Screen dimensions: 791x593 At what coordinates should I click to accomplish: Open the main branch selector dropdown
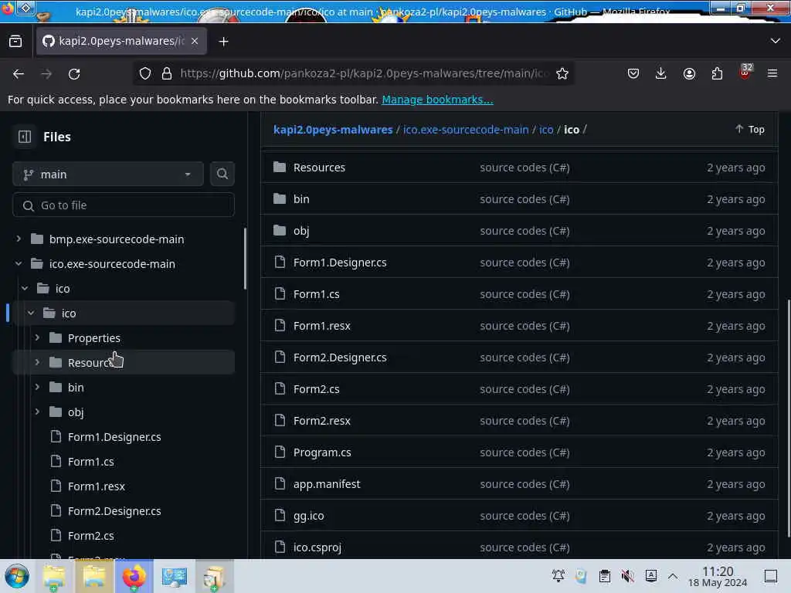click(108, 175)
